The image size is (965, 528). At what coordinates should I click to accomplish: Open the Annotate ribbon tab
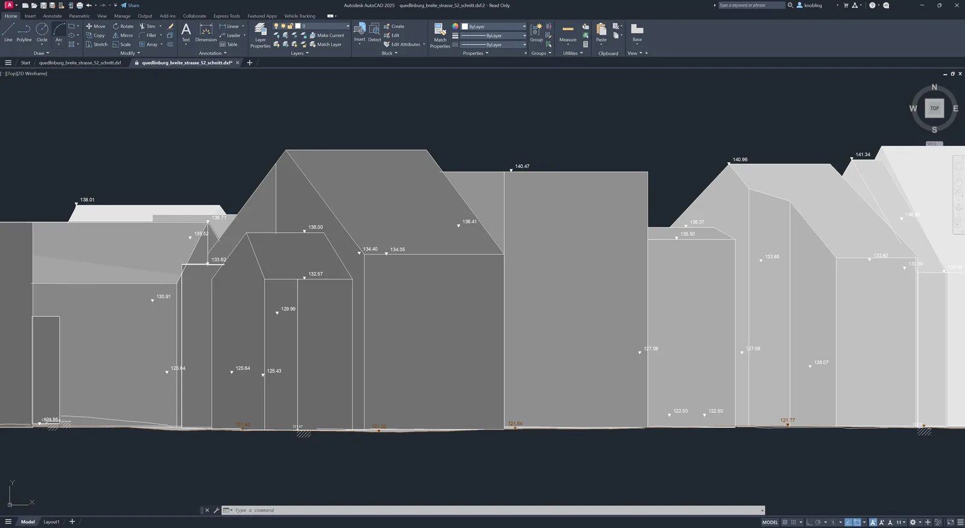click(x=52, y=16)
